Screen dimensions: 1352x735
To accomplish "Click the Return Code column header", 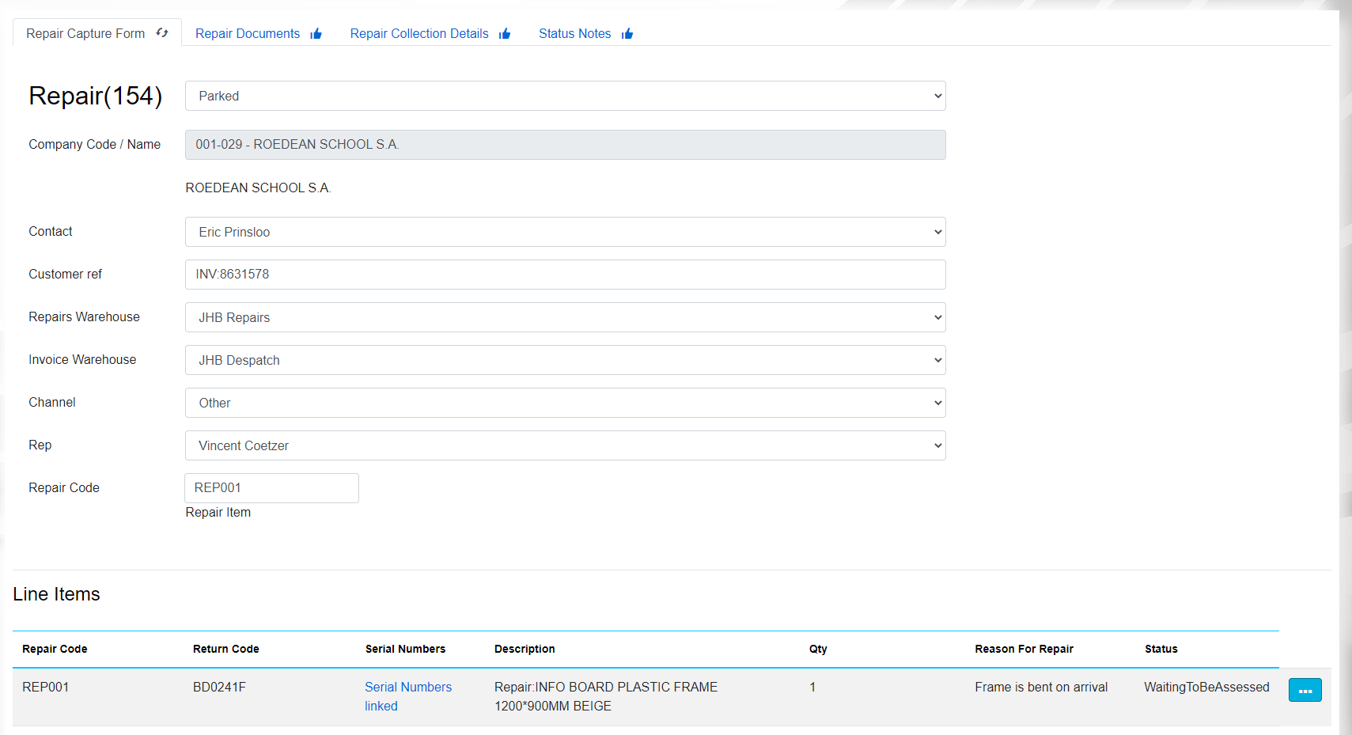I will coord(226,649).
